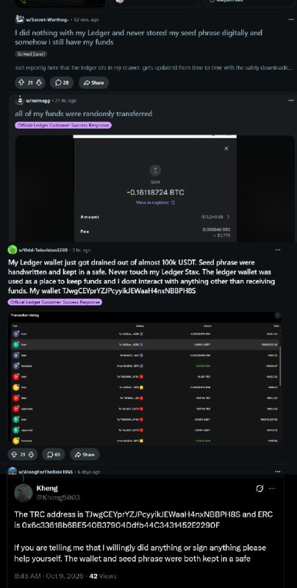
Task: Share the Secret-Warthog post
Action: pos(94,83)
